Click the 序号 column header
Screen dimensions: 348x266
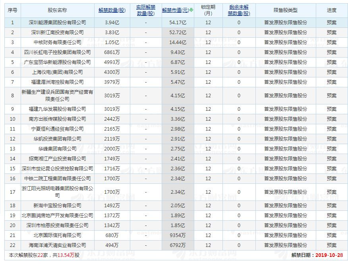(x=12, y=10)
